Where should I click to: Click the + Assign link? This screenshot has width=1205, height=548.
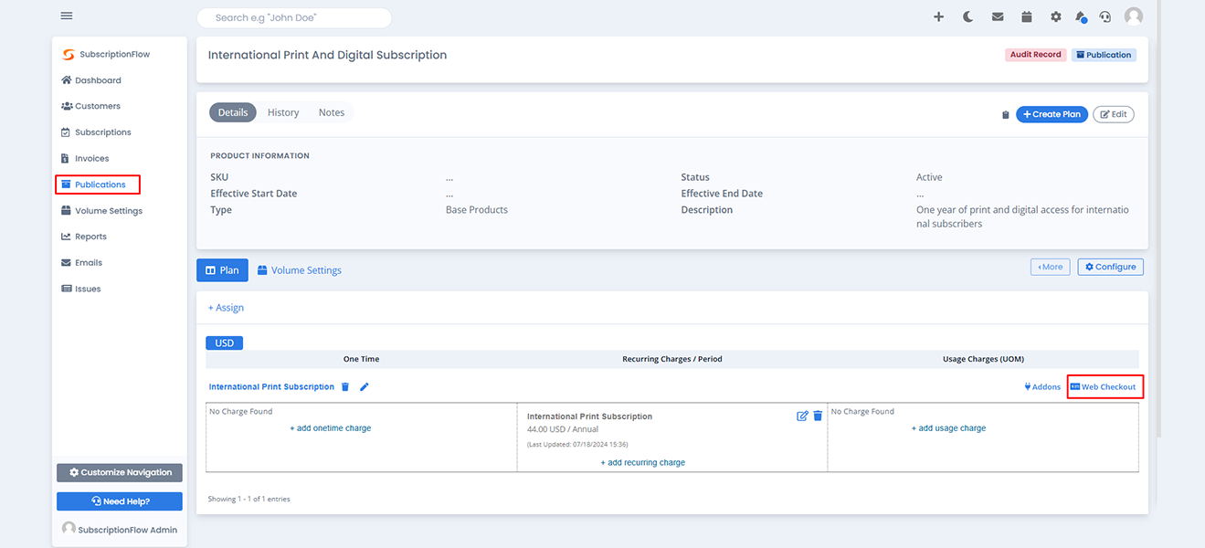click(x=226, y=308)
